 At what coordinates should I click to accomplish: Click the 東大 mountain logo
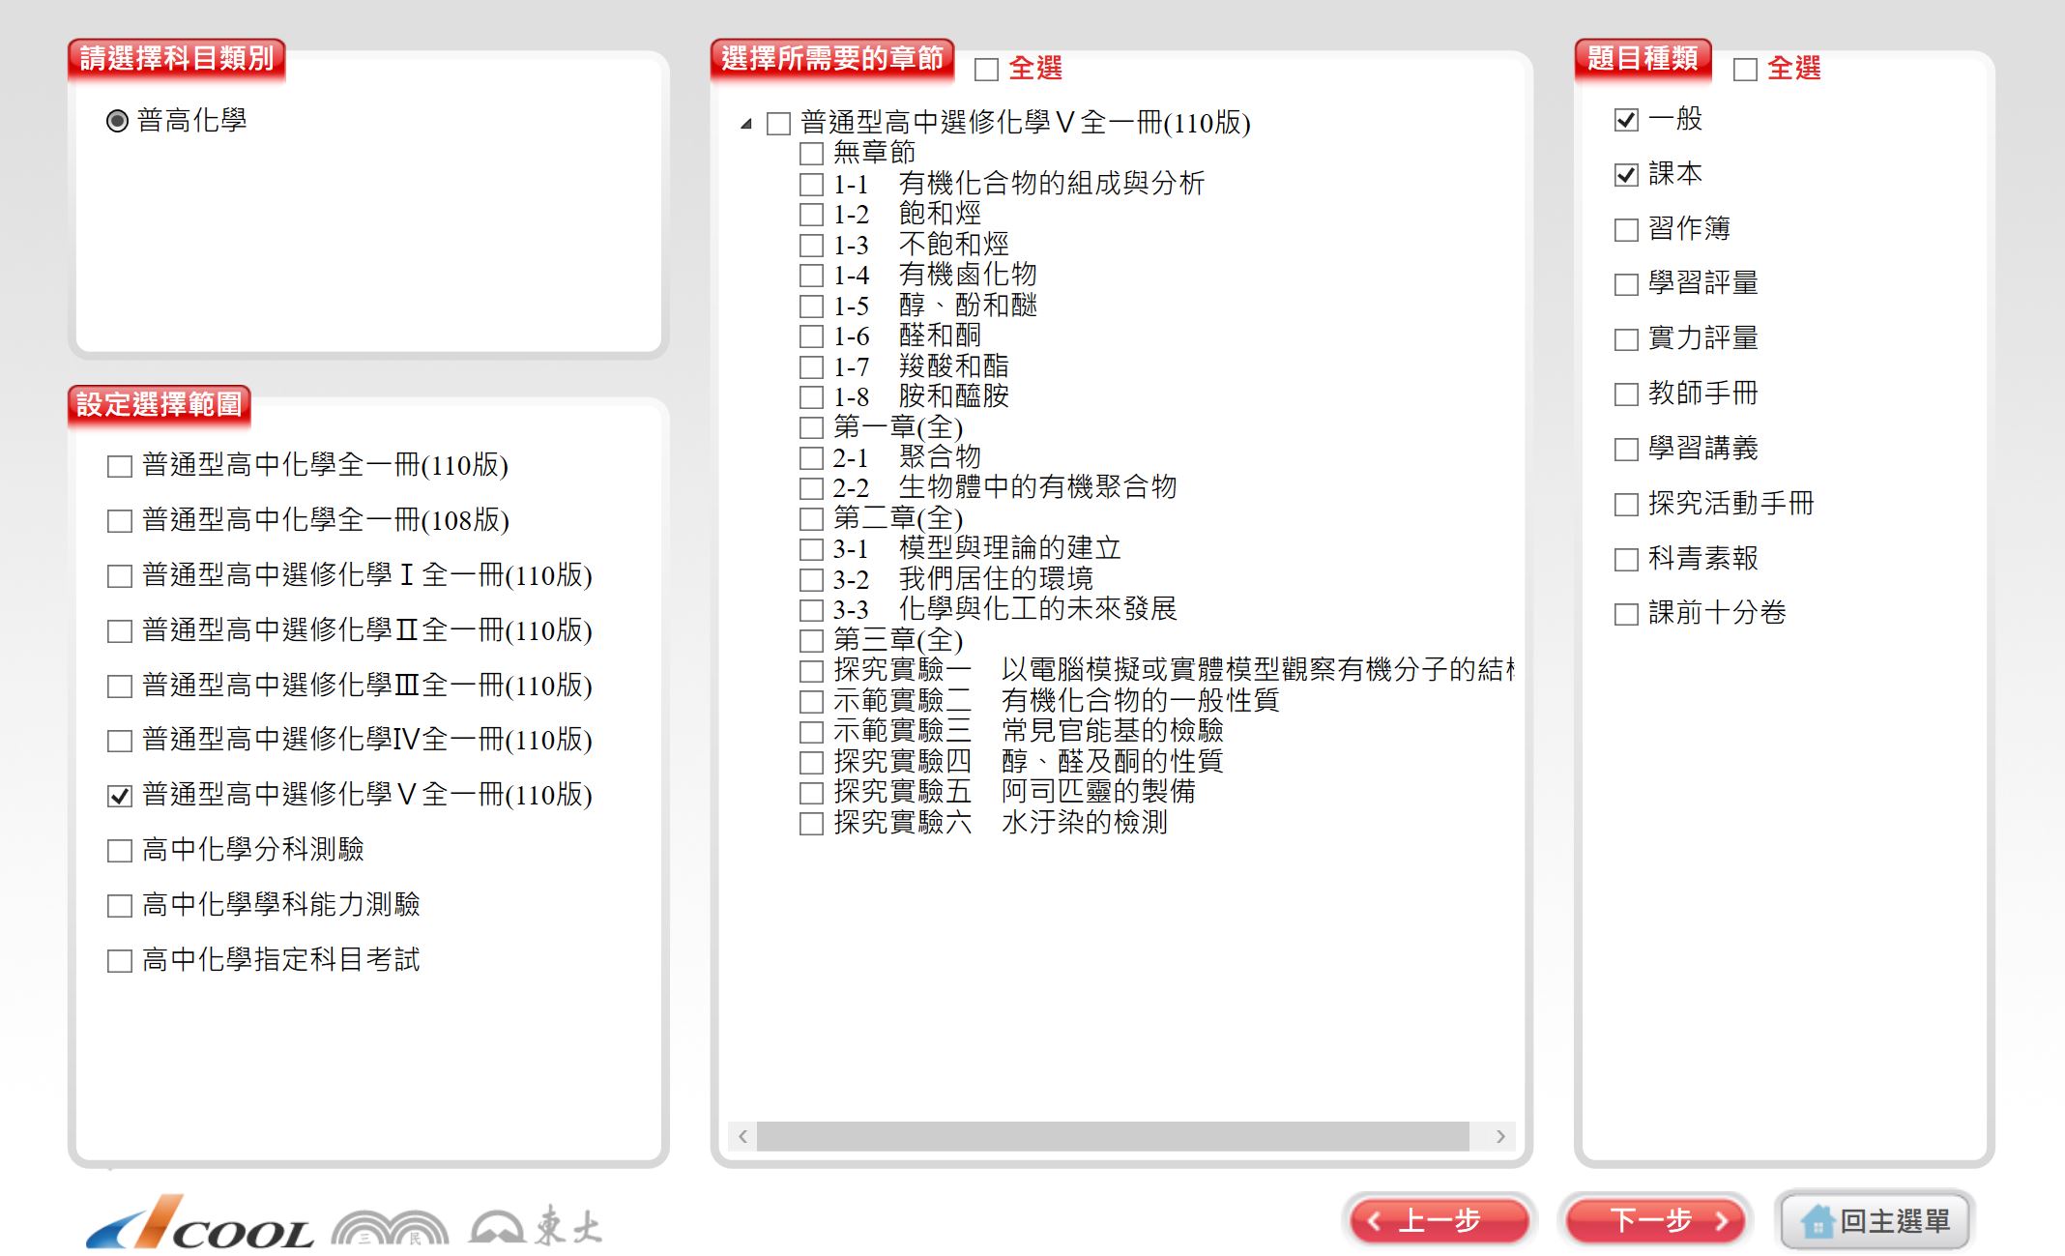coord(535,1226)
